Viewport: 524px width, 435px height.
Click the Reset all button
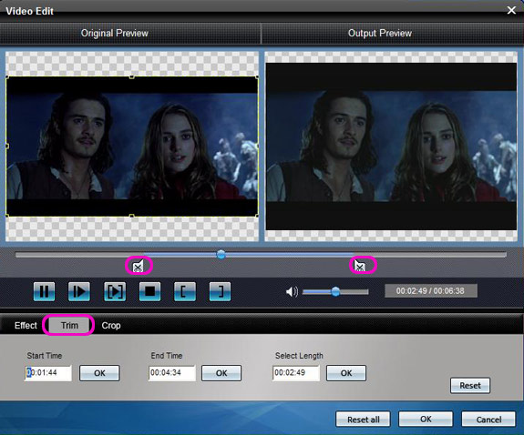click(x=363, y=419)
